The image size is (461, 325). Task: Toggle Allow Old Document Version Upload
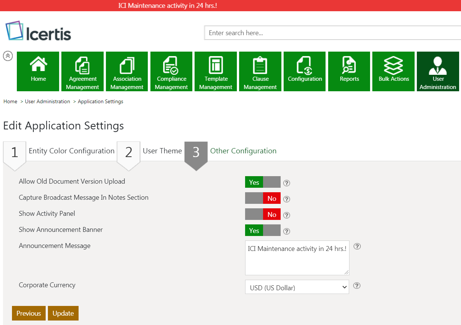pyautogui.click(x=263, y=182)
